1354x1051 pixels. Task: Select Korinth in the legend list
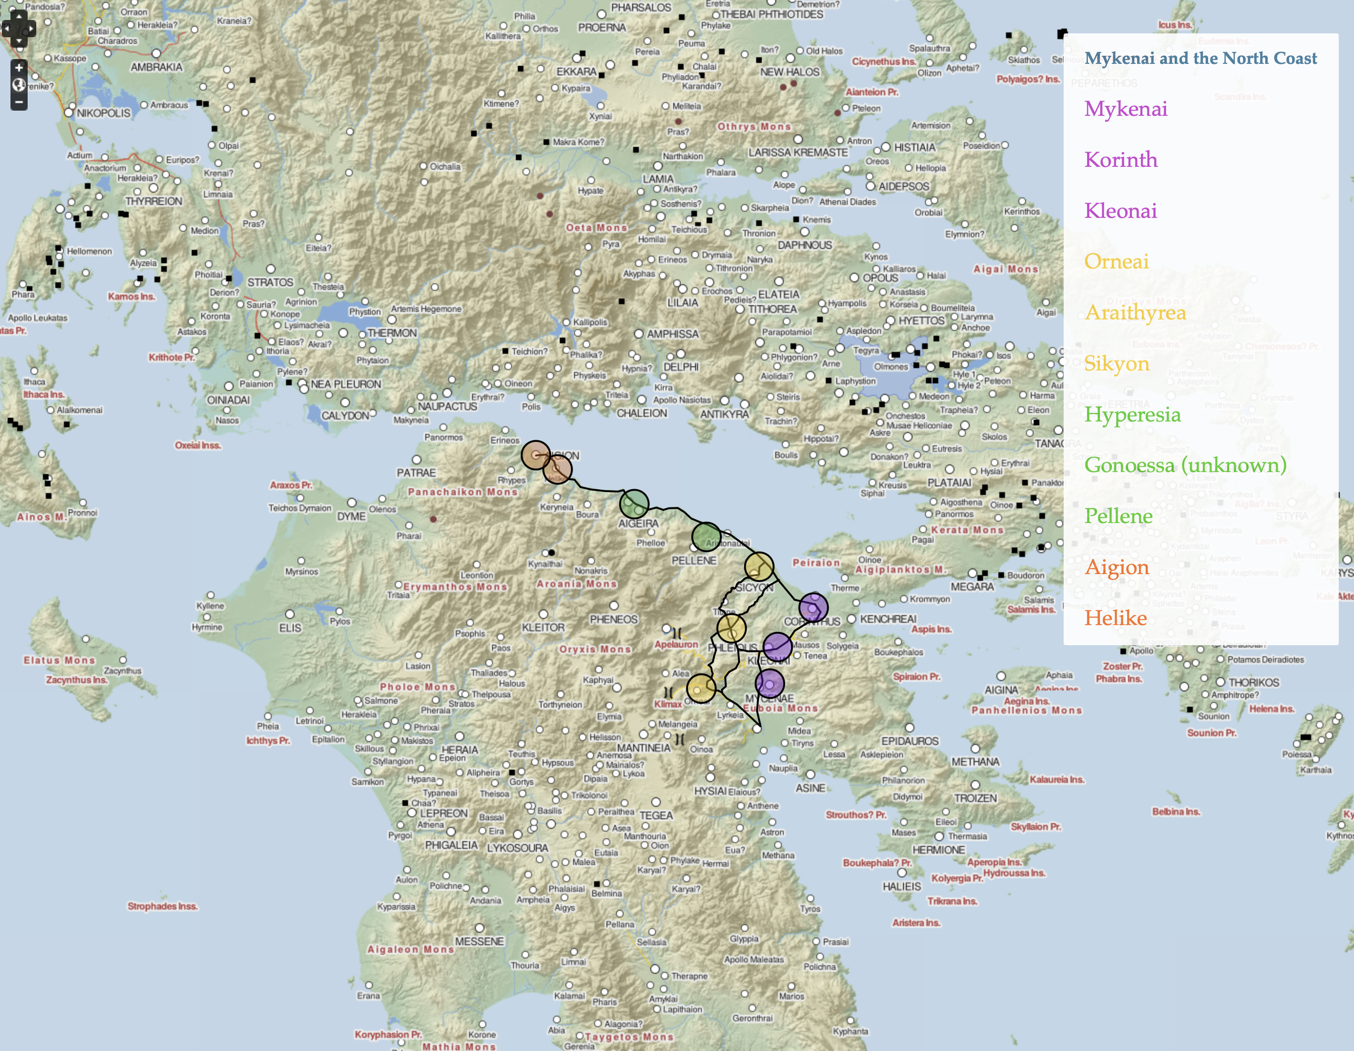pos(1120,160)
